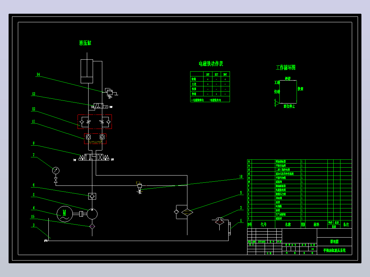Click the 名称 column header in parts list
This screenshot has height=277, width=370.
pyautogui.click(x=288, y=225)
